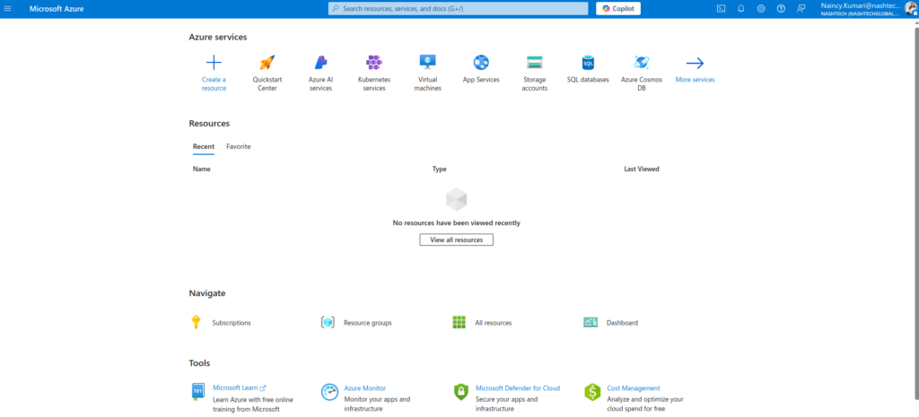Open Azure Cosmos DB icon
This screenshot has height=417, width=919.
tap(641, 63)
